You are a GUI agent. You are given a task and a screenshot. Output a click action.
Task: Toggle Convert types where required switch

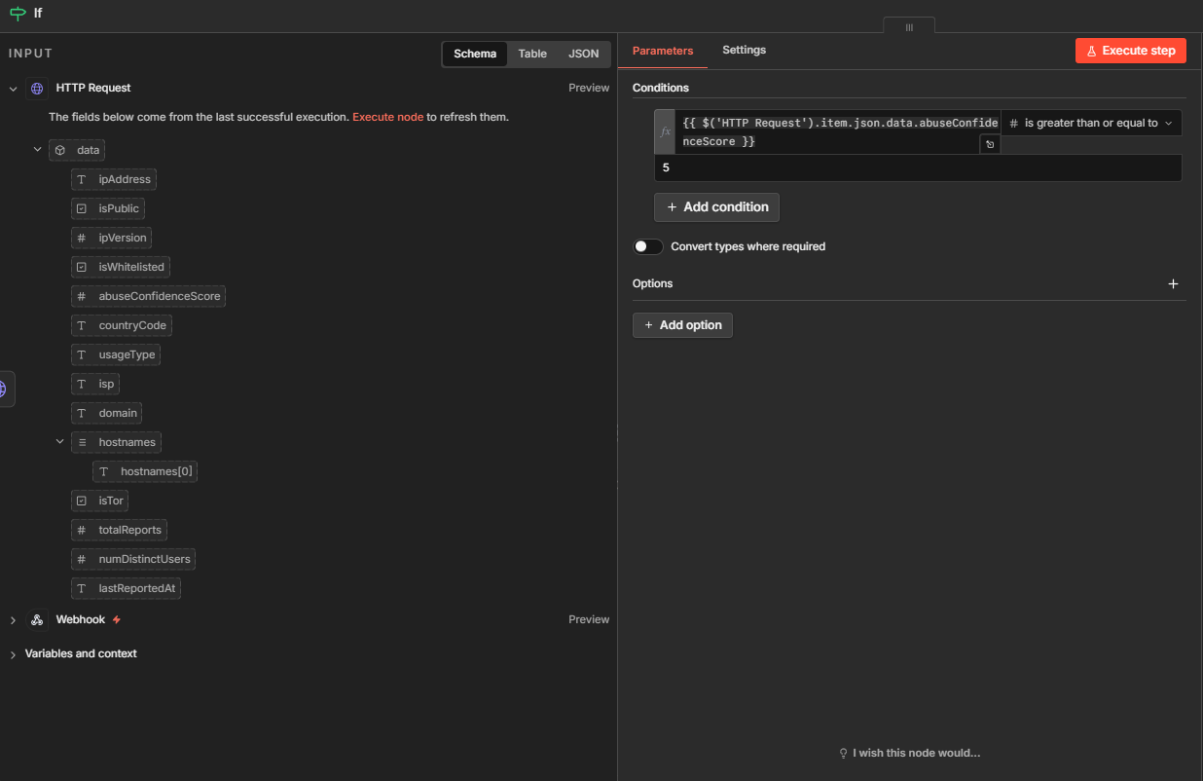pyautogui.click(x=648, y=247)
